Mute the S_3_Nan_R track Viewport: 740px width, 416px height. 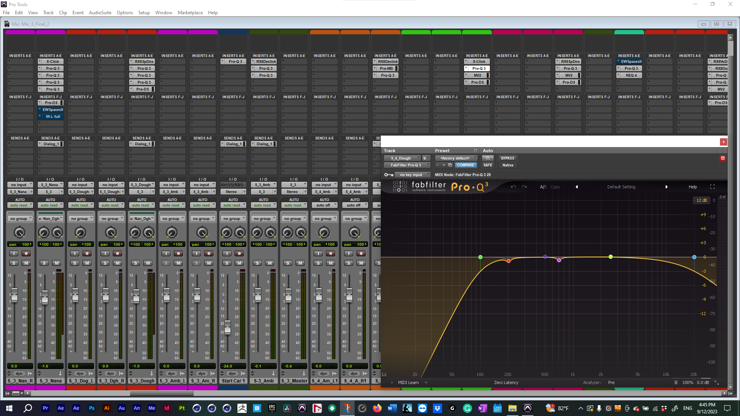click(x=26, y=263)
